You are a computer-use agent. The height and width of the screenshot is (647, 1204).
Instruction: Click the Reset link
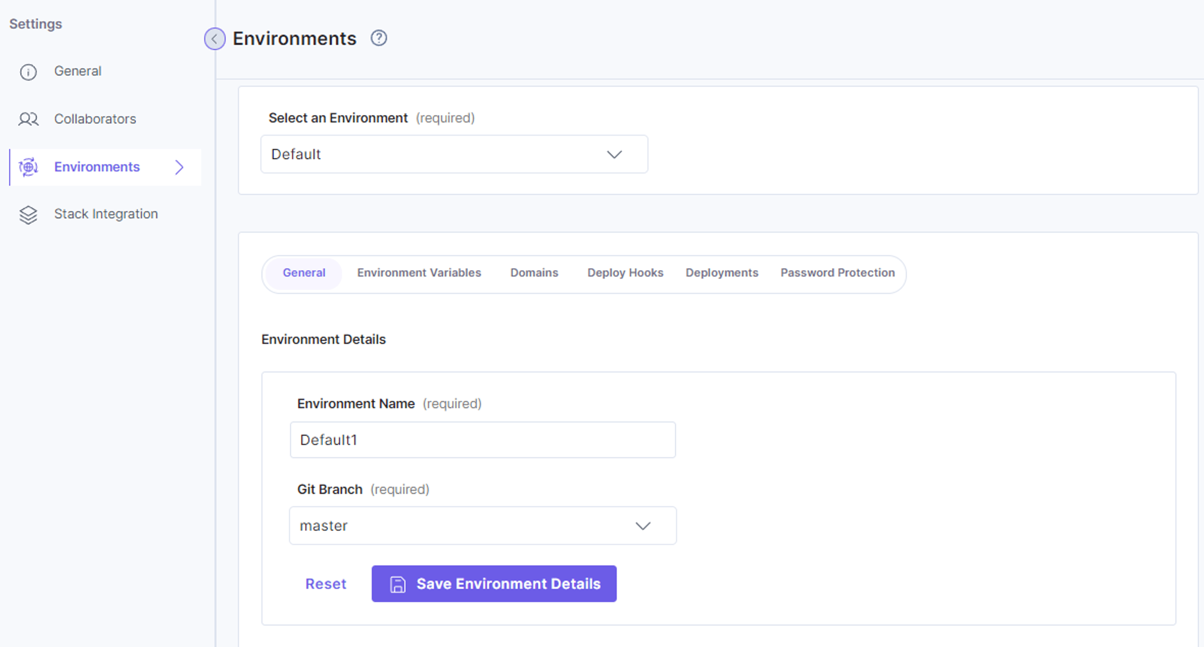tap(326, 584)
